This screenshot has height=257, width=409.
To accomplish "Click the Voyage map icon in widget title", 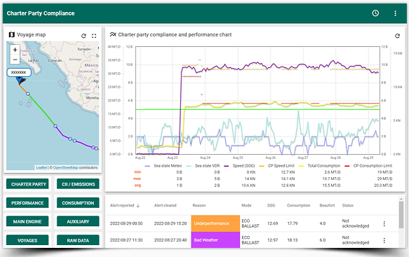I will coord(11,34).
